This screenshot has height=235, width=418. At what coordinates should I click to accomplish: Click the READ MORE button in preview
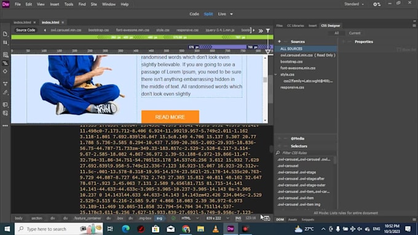tap(170, 117)
